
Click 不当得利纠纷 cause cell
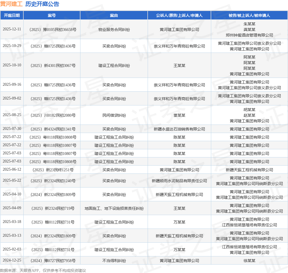pyautogui.click(x=114, y=261)
